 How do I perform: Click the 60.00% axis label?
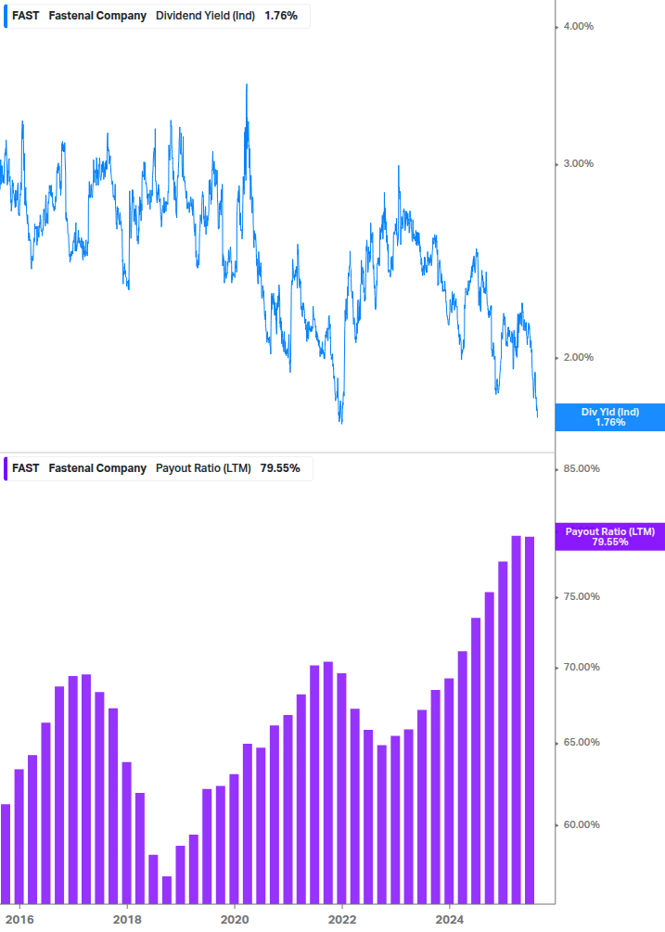click(x=582, y=825)
